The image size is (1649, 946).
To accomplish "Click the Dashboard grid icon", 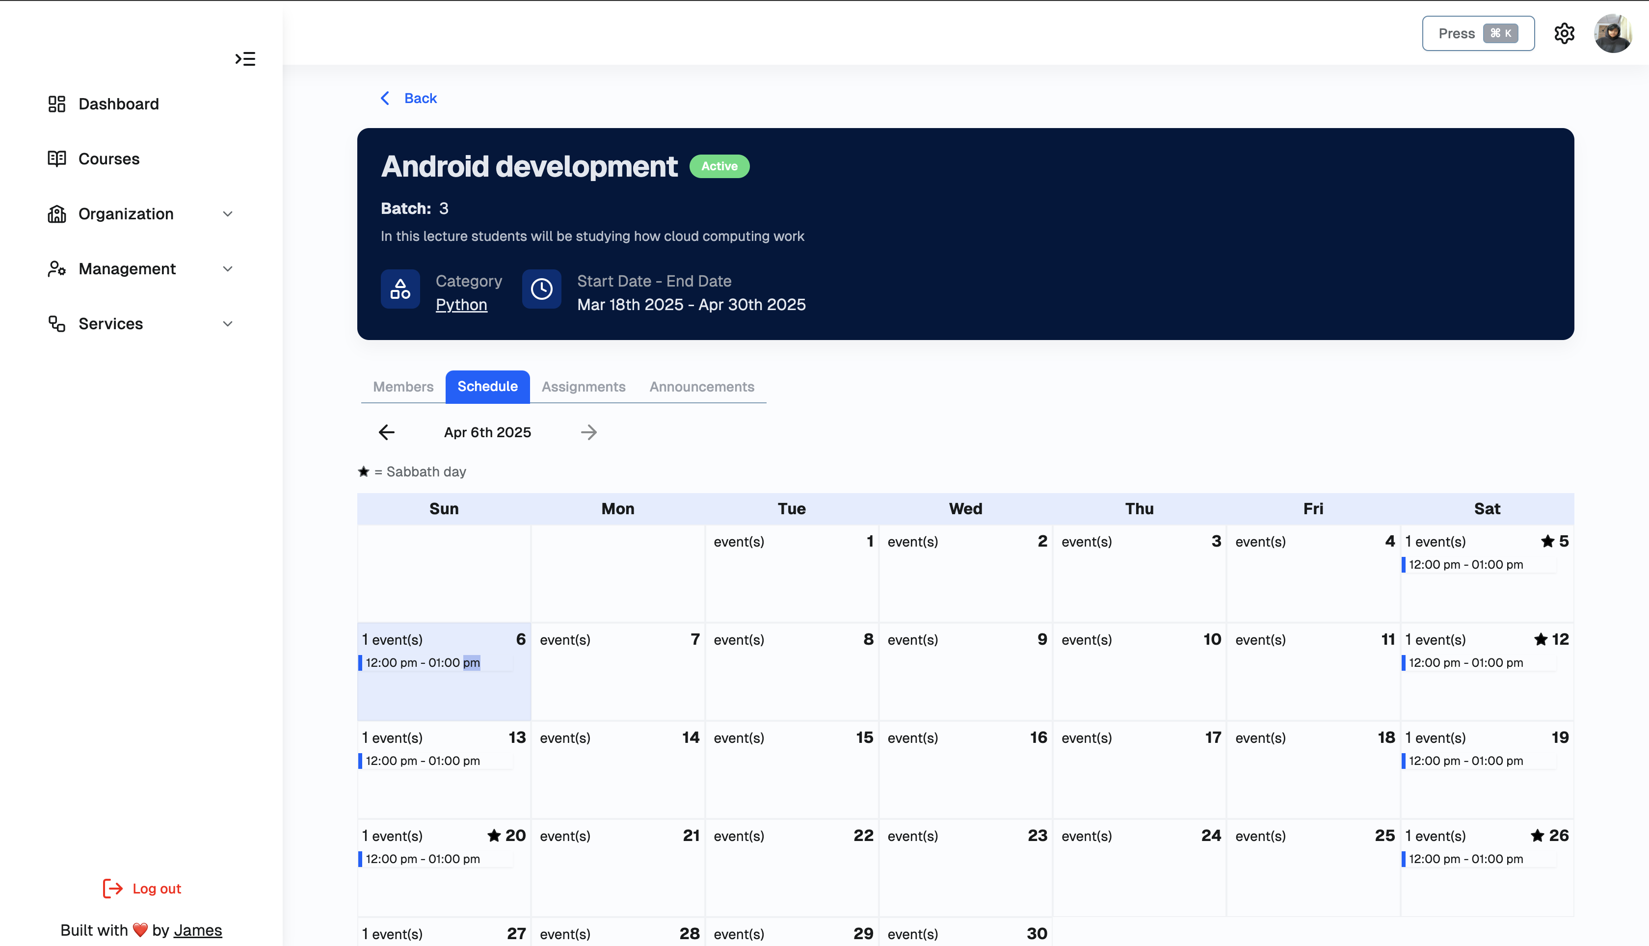I will pos(56,104).
